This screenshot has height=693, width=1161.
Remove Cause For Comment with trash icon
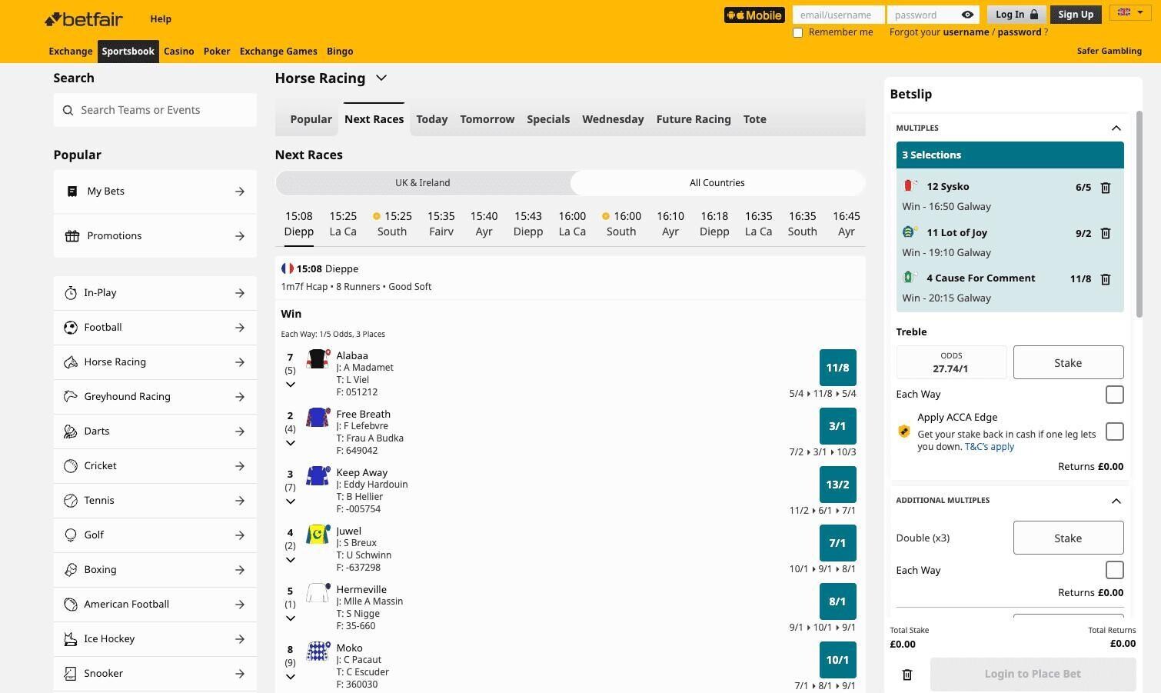point(1106,279)
